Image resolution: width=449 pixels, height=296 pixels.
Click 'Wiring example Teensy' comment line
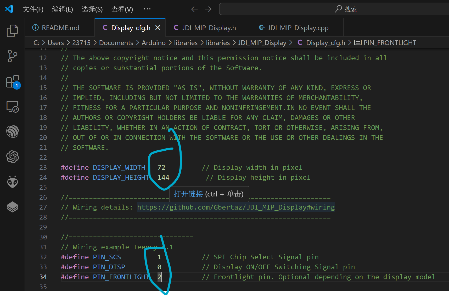click(x=117, y=247)
